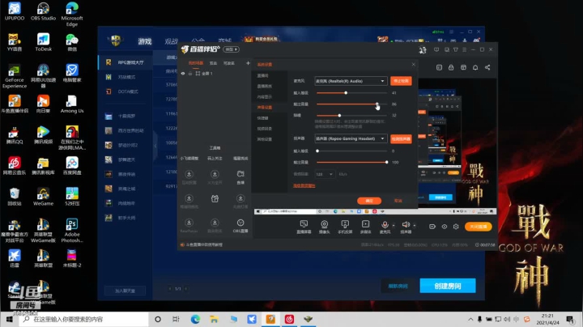Click the Windows taskbar search box
The height and width of the screenshot is (327, 583).
click(83, 319)
